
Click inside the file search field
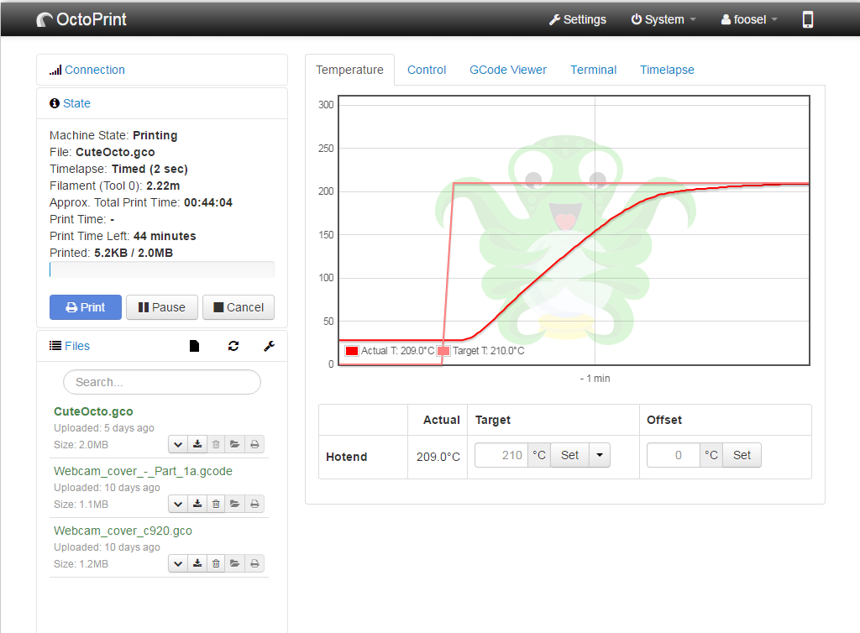161,382
